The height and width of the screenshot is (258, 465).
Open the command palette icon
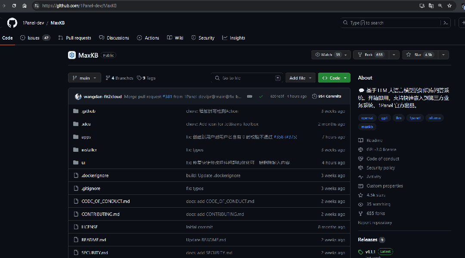click(x=446, y=23)
